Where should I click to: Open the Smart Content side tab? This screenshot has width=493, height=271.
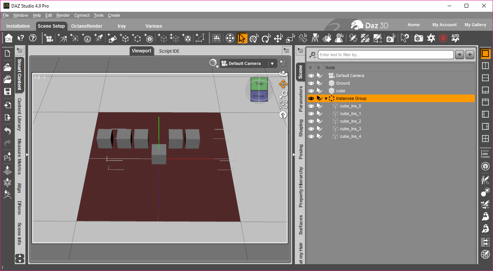(x=19, y=74)
